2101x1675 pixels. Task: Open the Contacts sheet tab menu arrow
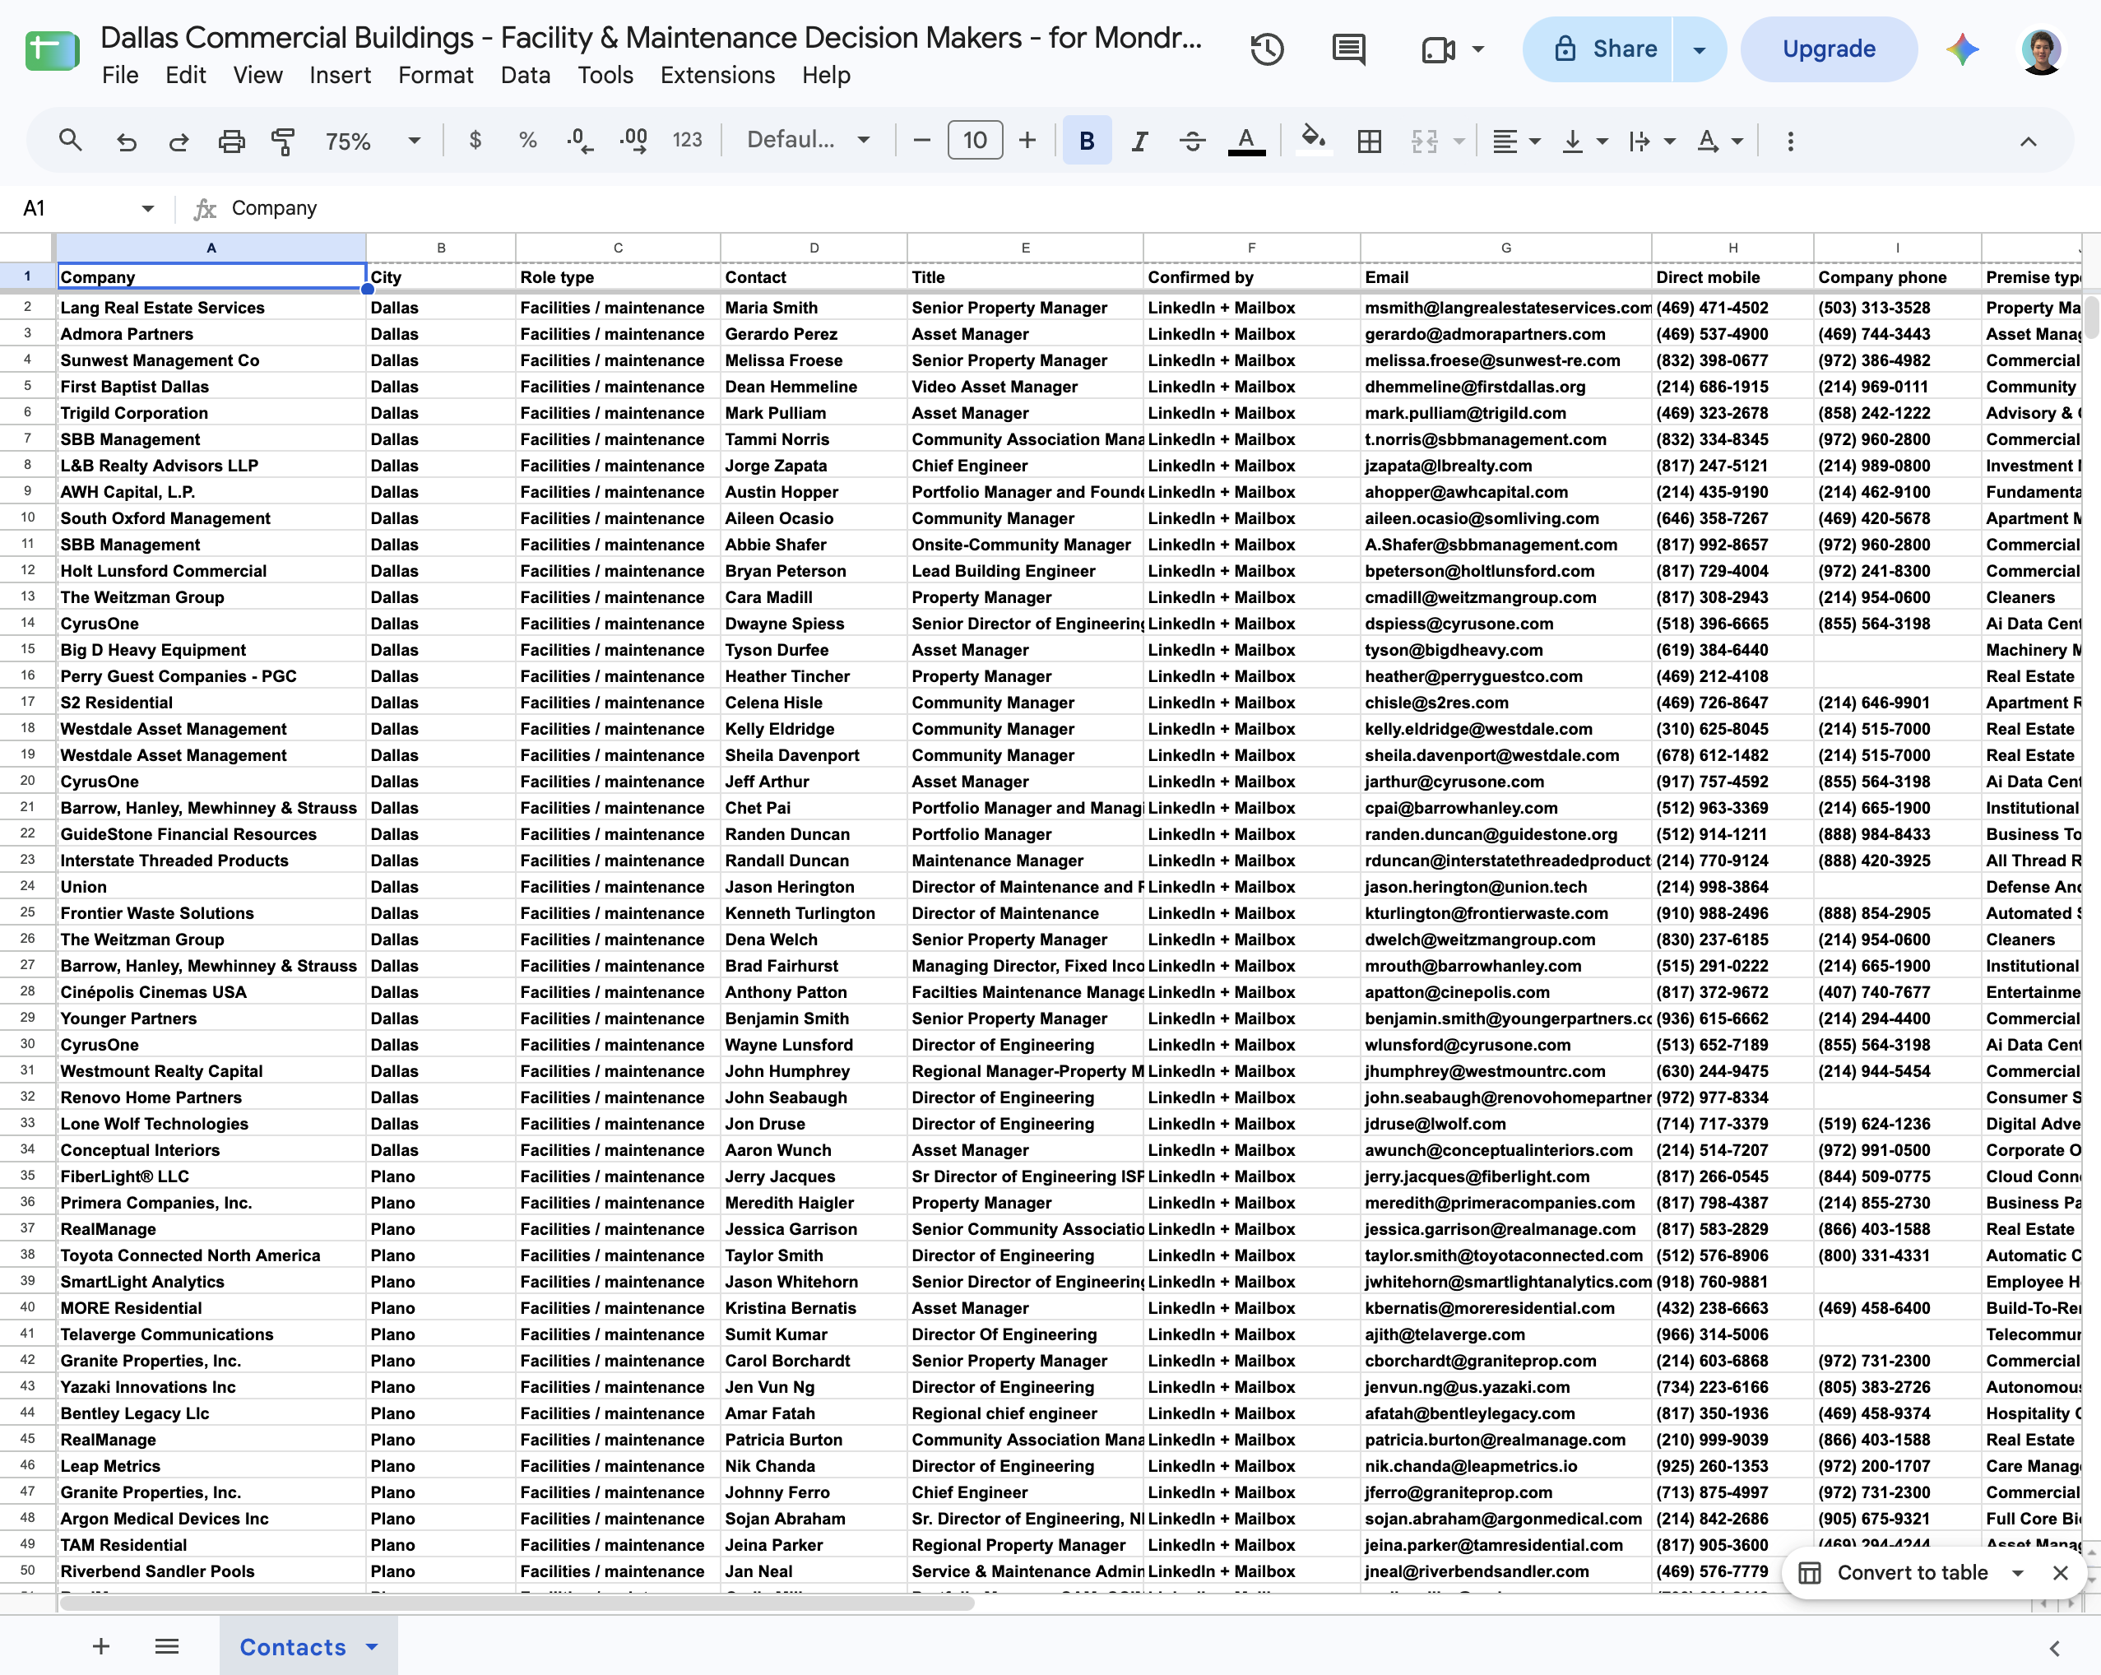tap(373, 1647)
